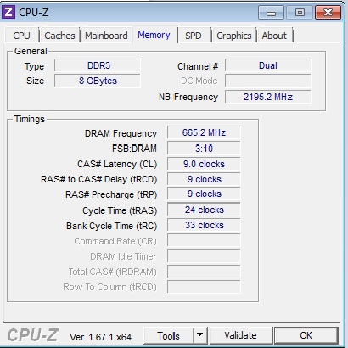Click the CPU-Z window title text
The height and width of the screenshot is (348, 348).
coord(34,13)
